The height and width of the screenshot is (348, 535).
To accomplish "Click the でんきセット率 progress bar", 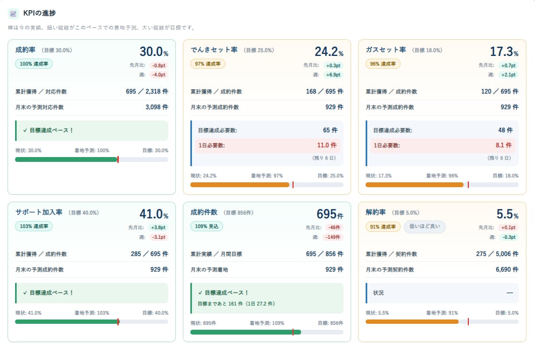I will click(267, 185).
